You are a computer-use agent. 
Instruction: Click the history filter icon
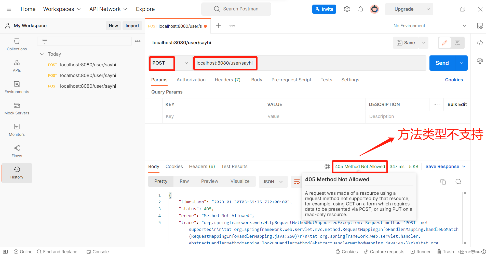[45, 41]
